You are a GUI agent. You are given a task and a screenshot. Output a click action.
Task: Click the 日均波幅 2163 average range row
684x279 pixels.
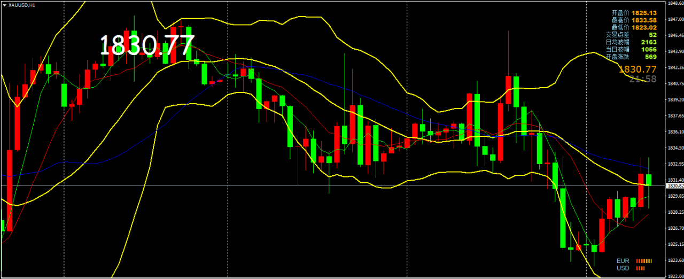(631, 42)
